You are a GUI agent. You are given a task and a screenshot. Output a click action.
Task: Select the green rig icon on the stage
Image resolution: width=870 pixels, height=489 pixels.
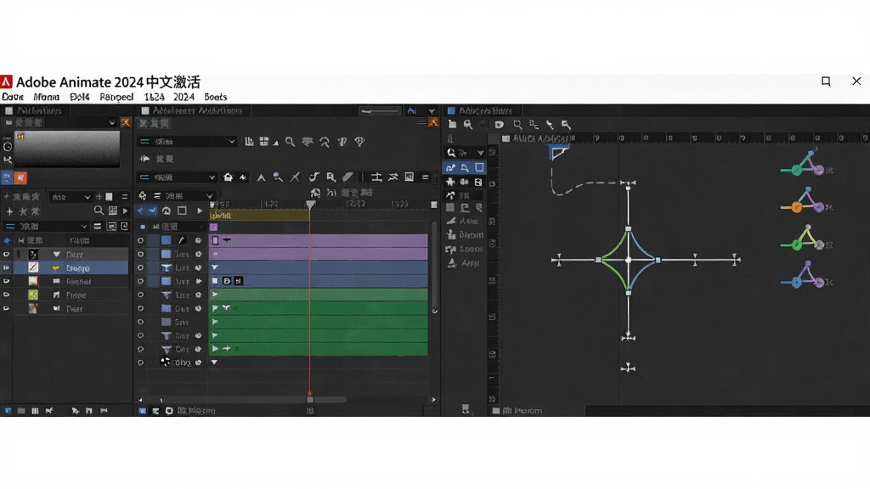804,239
